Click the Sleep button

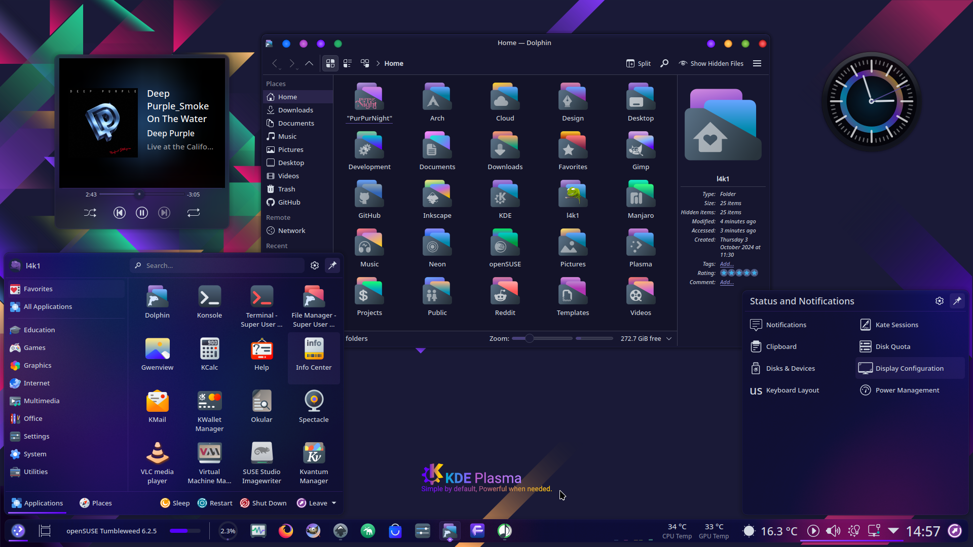pos(175,503)
